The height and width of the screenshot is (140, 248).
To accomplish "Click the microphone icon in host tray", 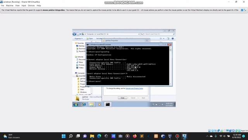I will click(216, 136).
